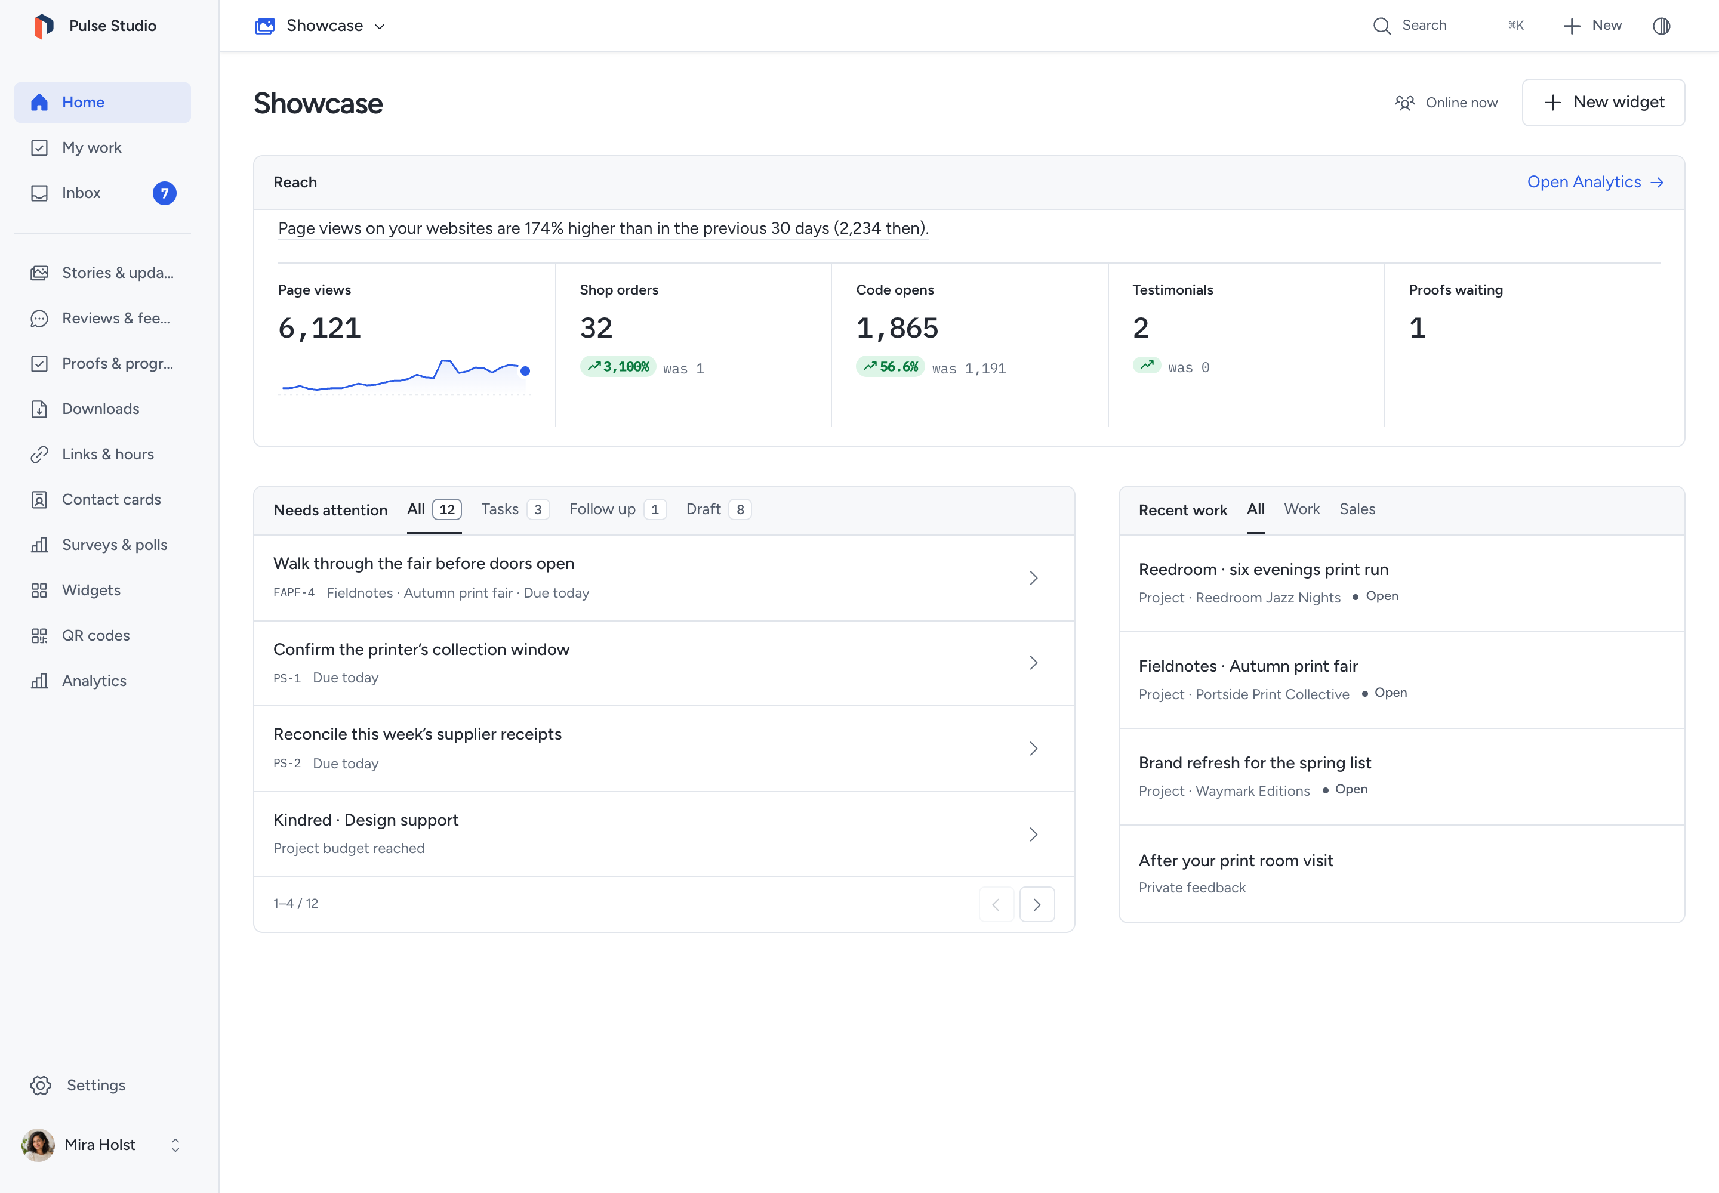Viewport: 1719px width, 1193px height.
Task: Open the Widgets grid icon
Action: tap(39, 591)
